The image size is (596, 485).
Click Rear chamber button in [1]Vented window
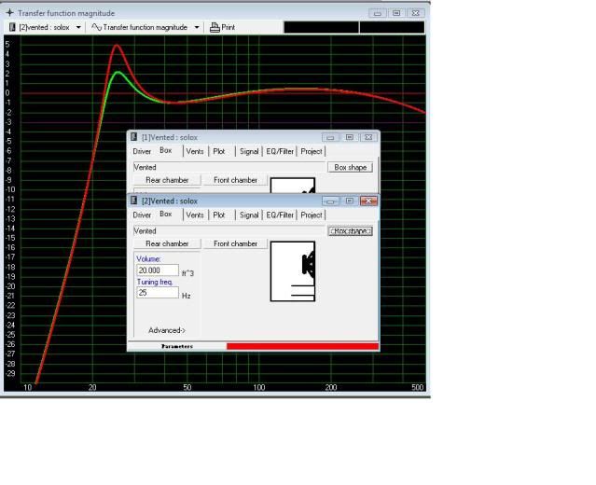(x=167, y=180)
